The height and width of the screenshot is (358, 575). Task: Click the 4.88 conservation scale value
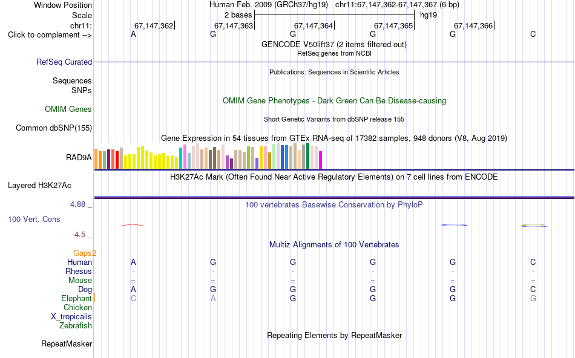click(x=77, y=204)
